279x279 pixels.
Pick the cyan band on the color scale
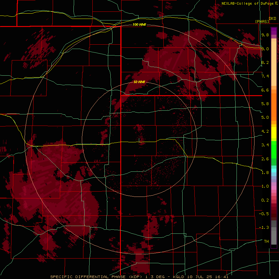(x=274, y=170)
